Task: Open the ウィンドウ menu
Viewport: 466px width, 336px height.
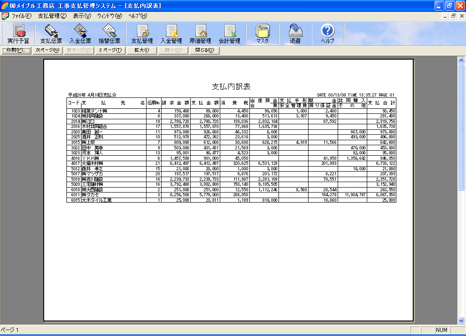Action: click(109, 15)
